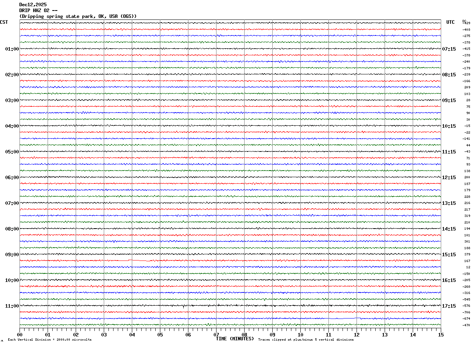Select the 10:00 CST row label
This screenshot has height=345, width=472.
tap(12, 280)
